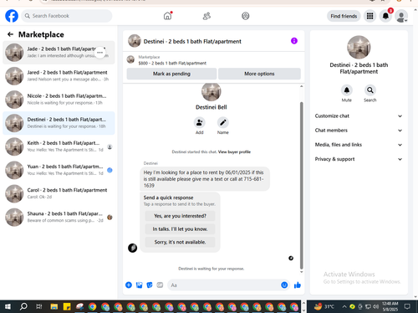Open Task View on taskbar
418x313 pixels.
point(39,306)
